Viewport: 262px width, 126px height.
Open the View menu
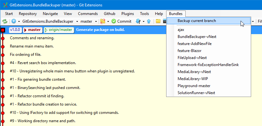coord(68,14)
